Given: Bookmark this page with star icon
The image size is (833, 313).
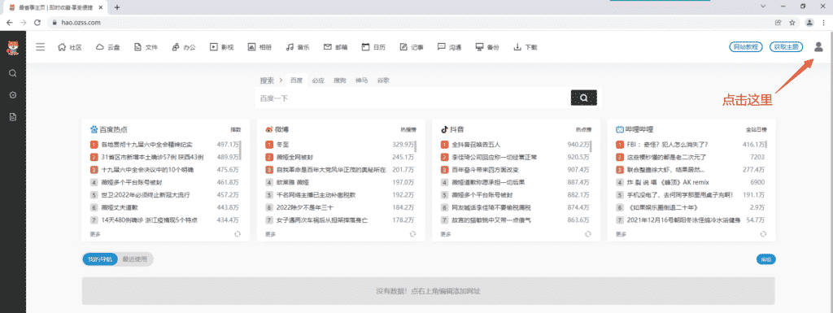Looking at the screenshot, I should point(792,23).
